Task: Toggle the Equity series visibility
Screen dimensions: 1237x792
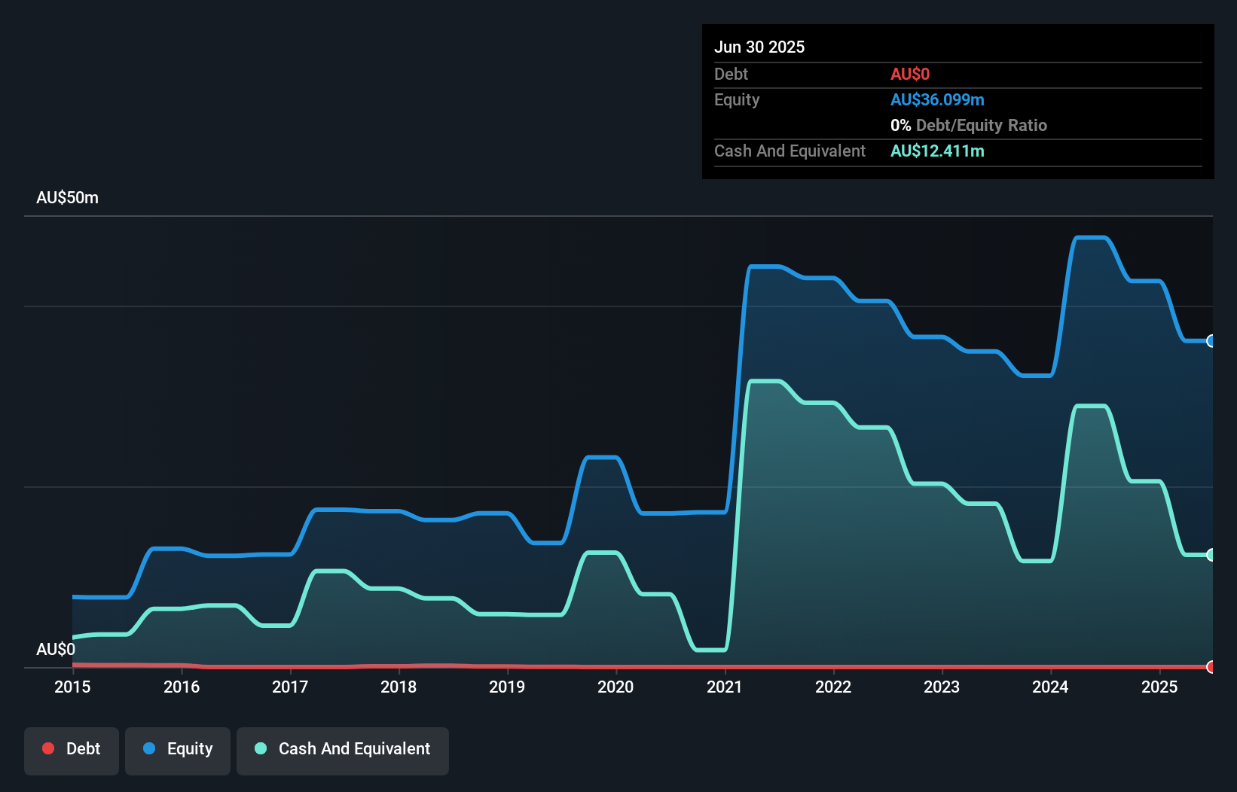Action: click(177, 749)
